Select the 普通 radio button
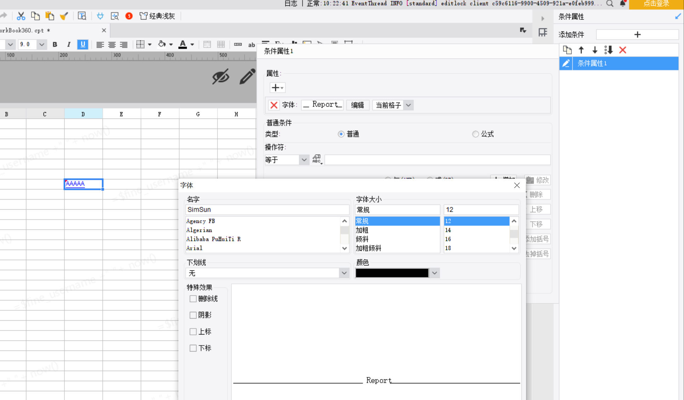 point(341,134)
